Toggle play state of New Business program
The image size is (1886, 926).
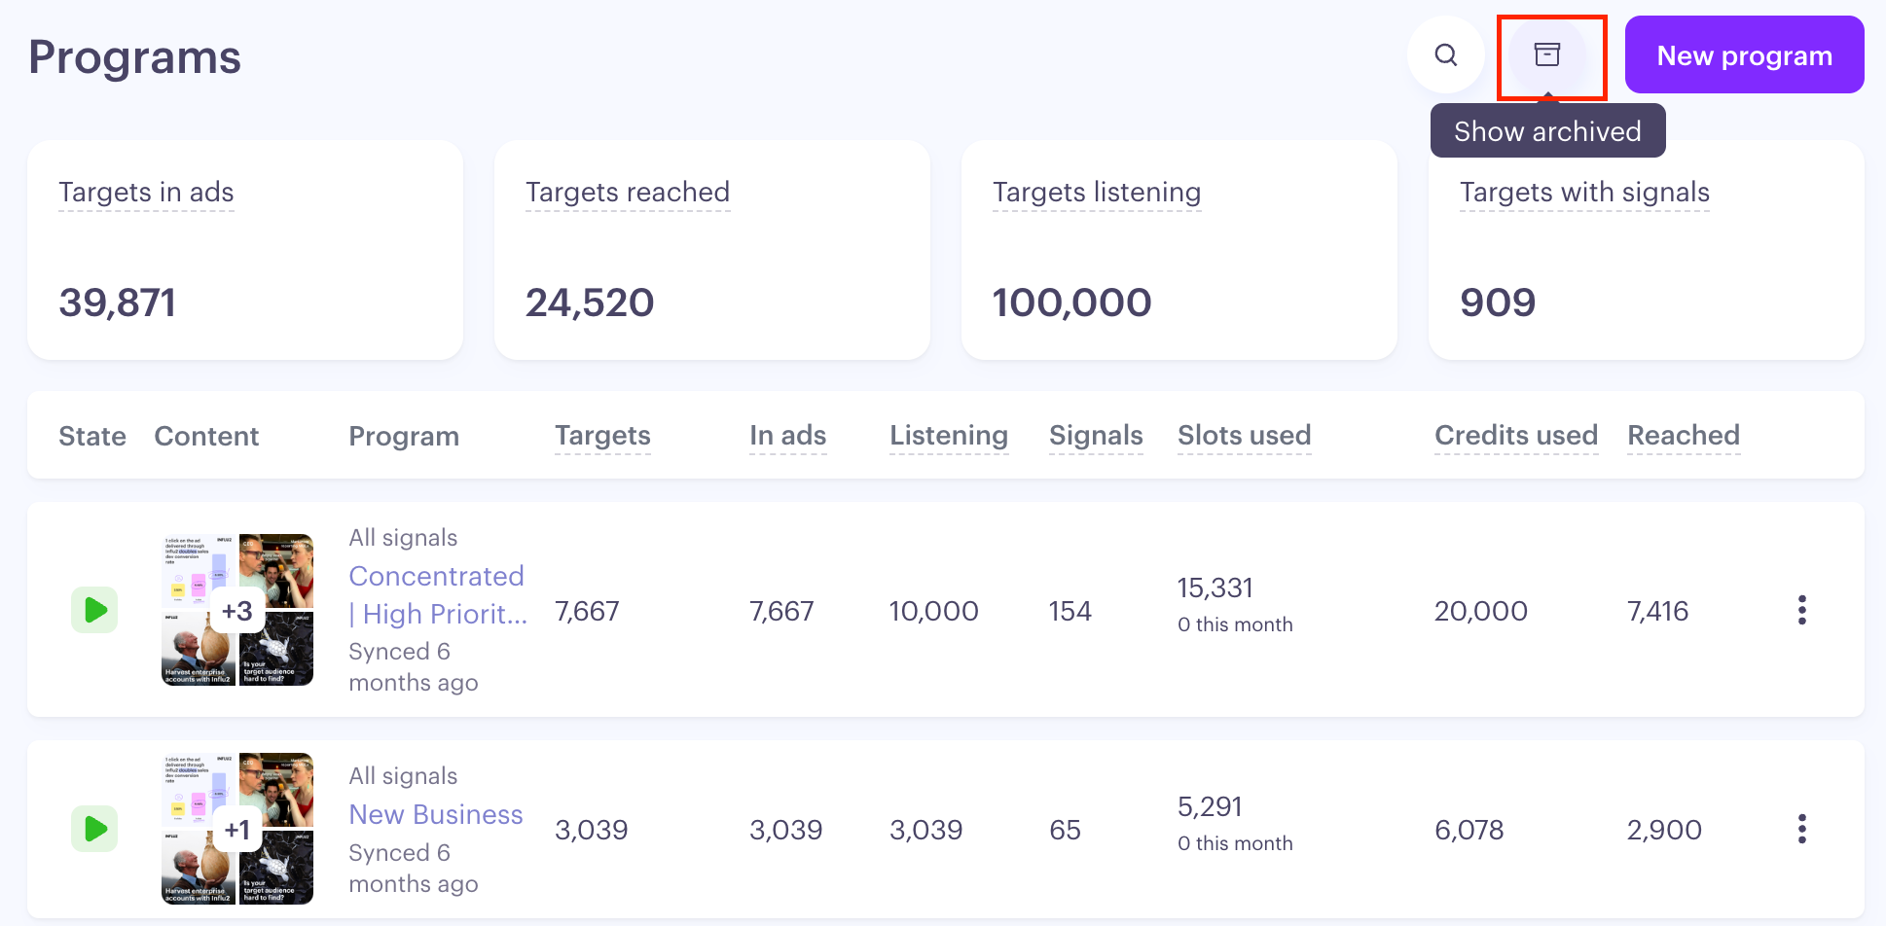(94, 829)
